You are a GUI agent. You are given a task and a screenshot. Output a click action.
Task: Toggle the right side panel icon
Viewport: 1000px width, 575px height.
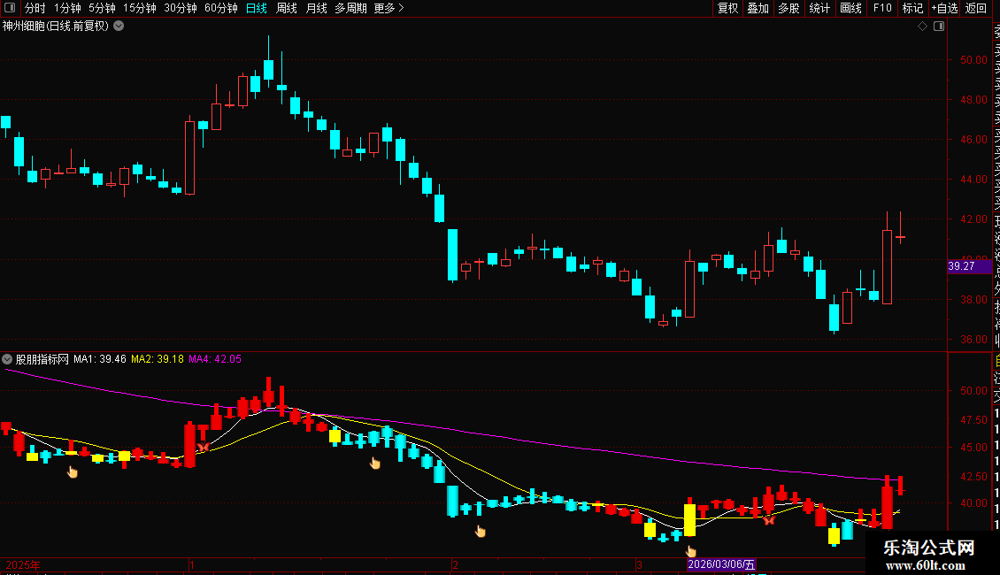939,27
